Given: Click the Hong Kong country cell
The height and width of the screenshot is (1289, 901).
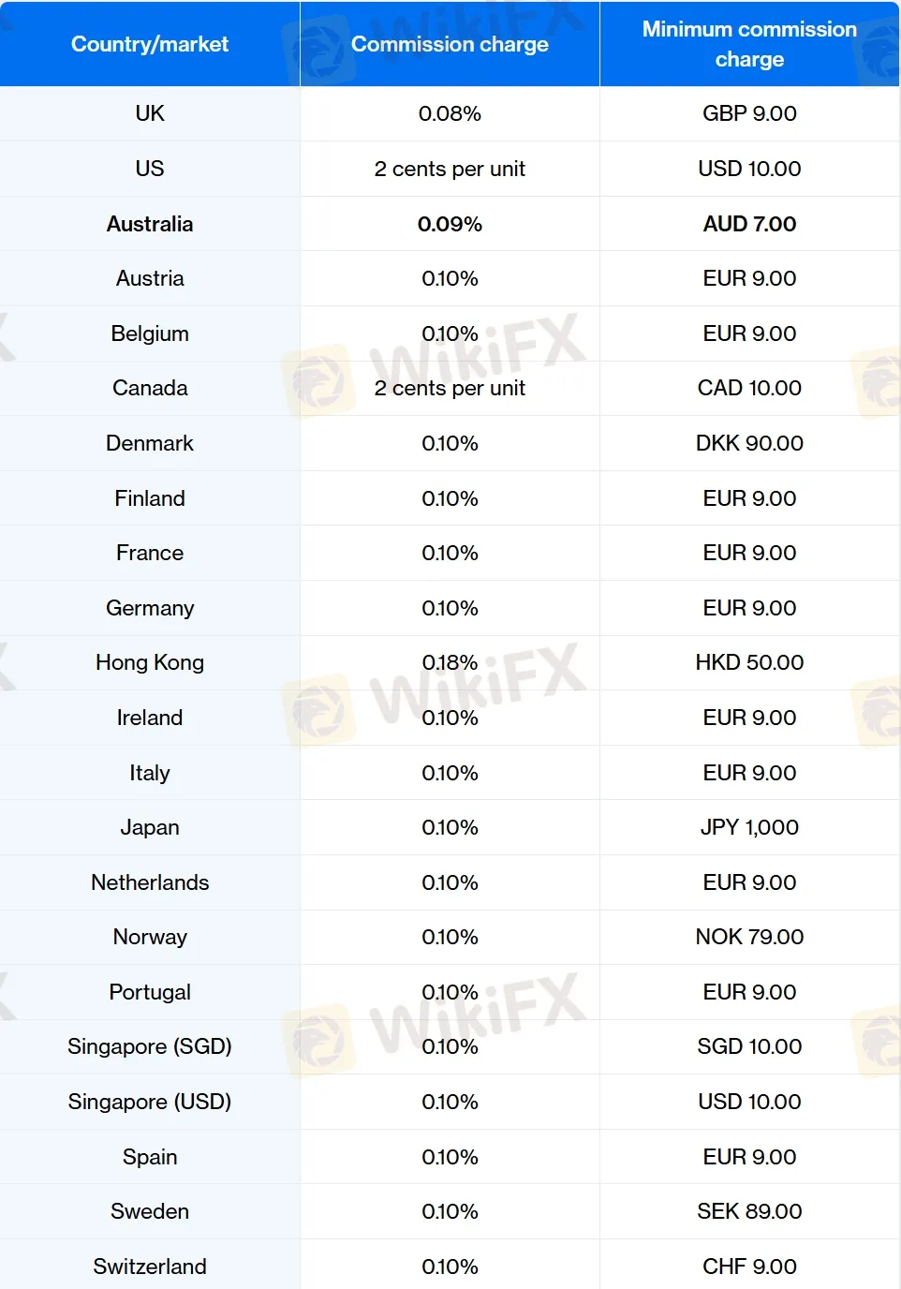Looking at the screenshot, I should 150,662.
